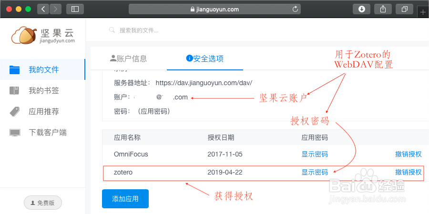
Task: Go forward with Safari's forward arrow
Action: [x=55, y=9]
